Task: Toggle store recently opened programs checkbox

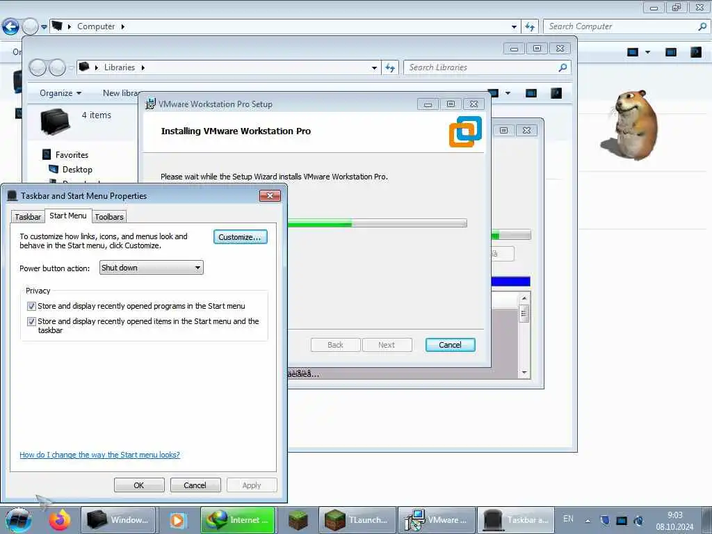Action: point(31,306)
